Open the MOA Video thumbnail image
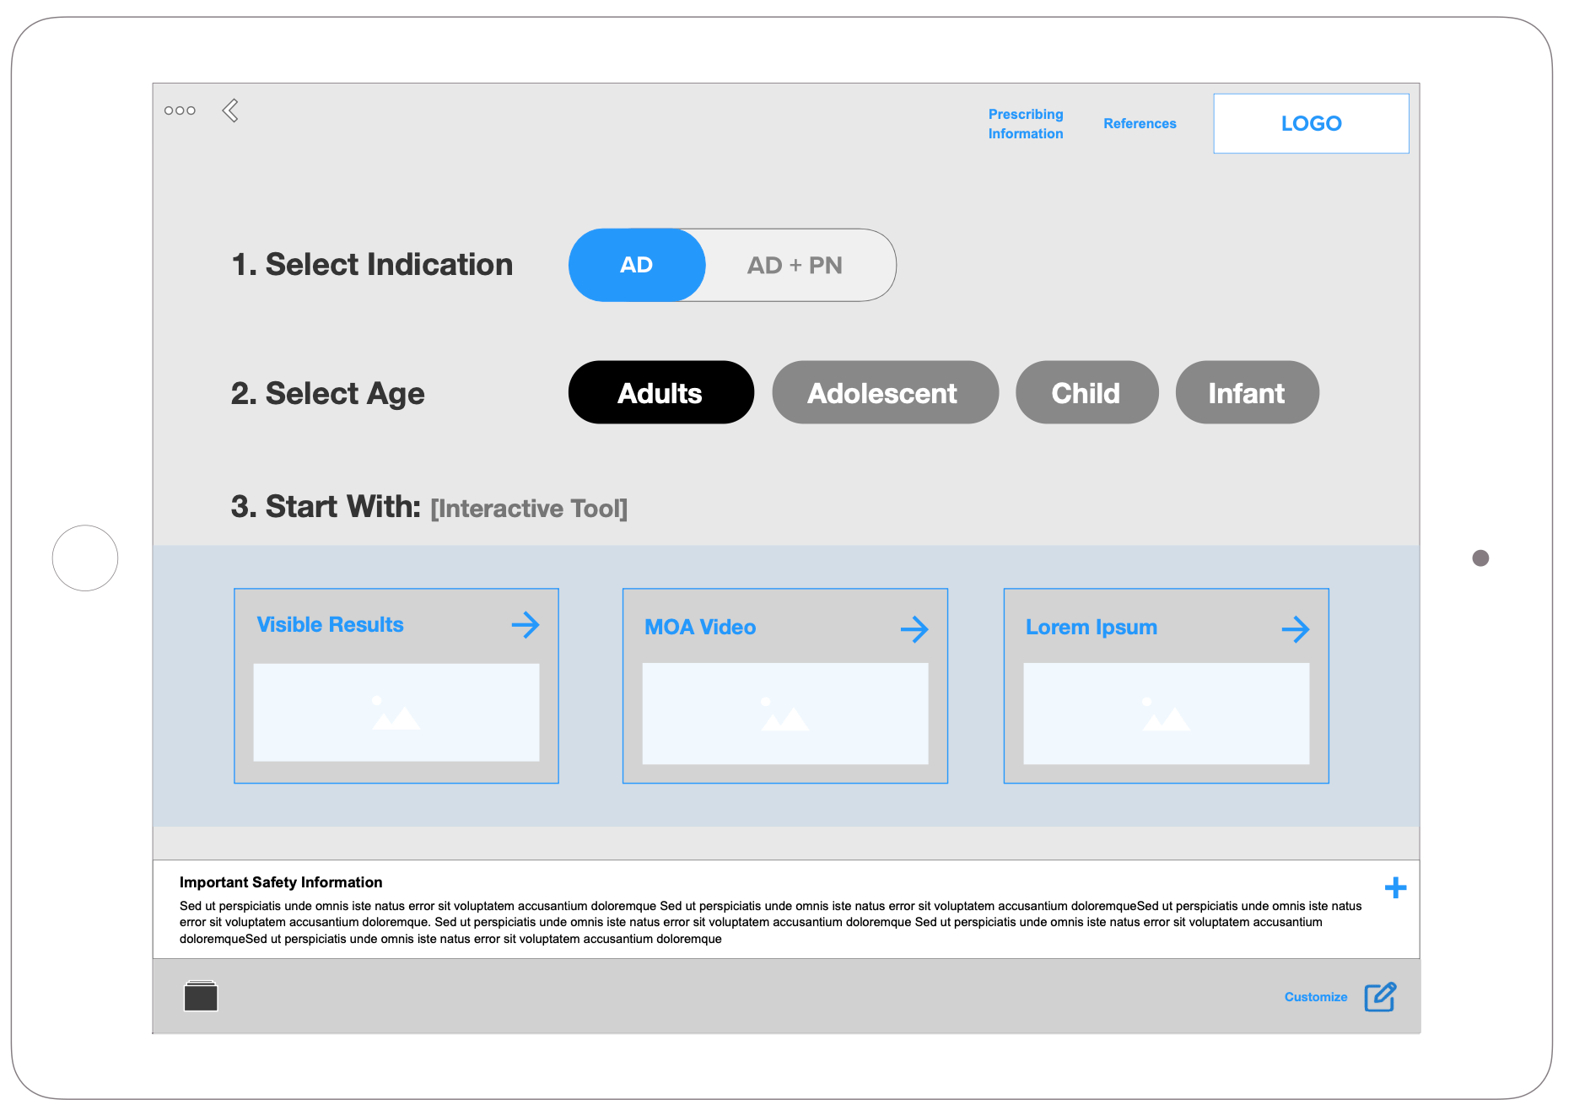 click(x=784, y=714)
